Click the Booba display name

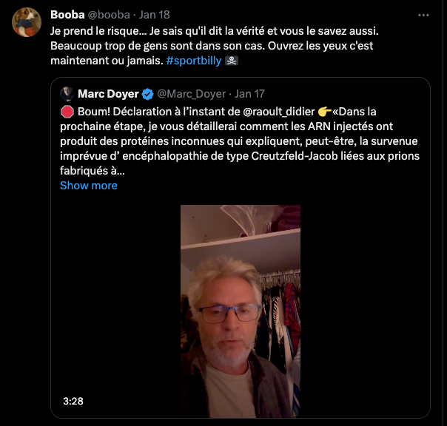coord(67,15)
